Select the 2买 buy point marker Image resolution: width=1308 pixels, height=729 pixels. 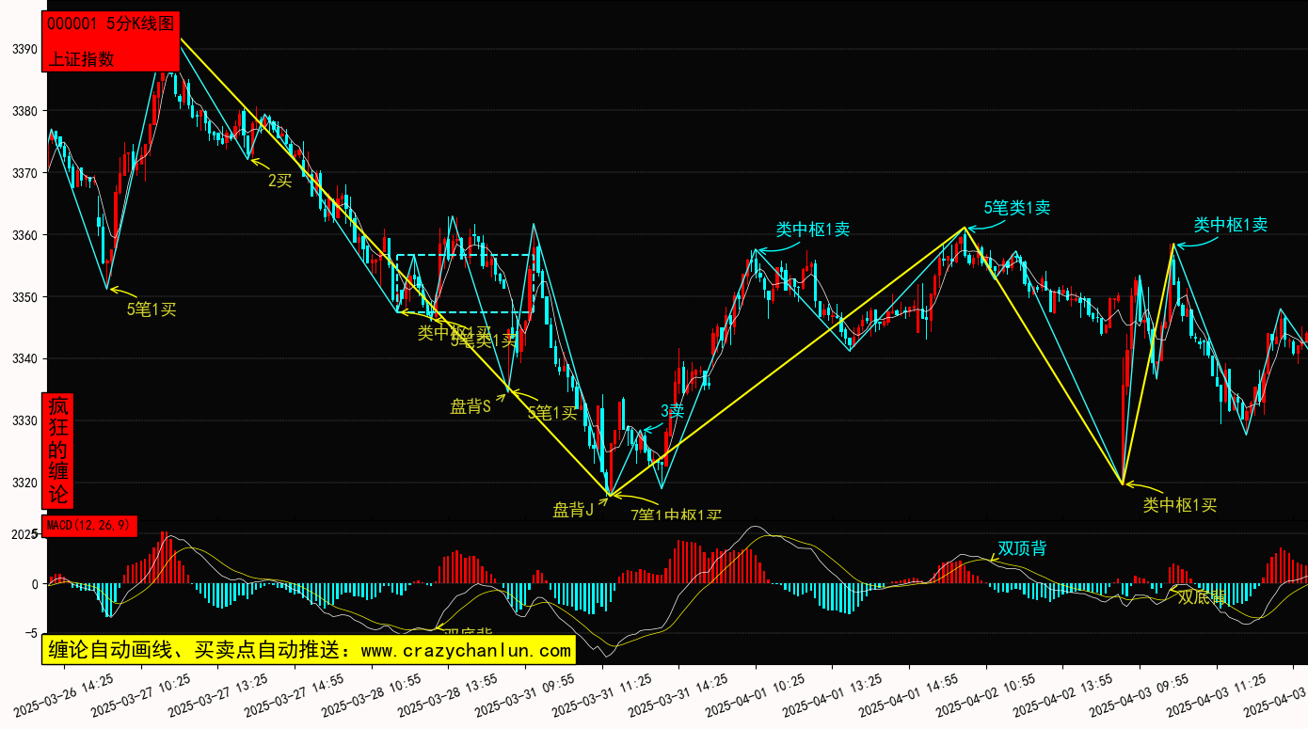[279, 181]
